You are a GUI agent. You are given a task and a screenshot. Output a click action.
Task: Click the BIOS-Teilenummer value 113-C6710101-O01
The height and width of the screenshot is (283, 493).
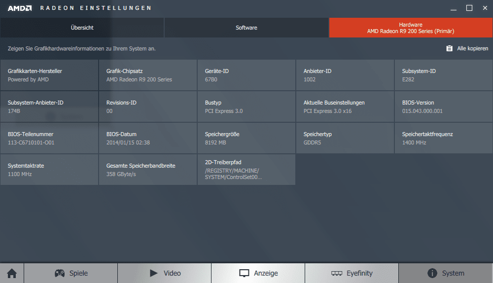(31, 142)
